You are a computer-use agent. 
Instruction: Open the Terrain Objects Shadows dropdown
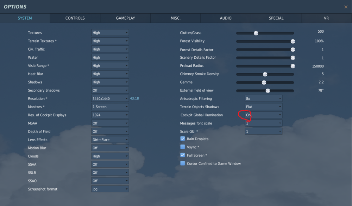pyautogui.click(x=263, y=107)
